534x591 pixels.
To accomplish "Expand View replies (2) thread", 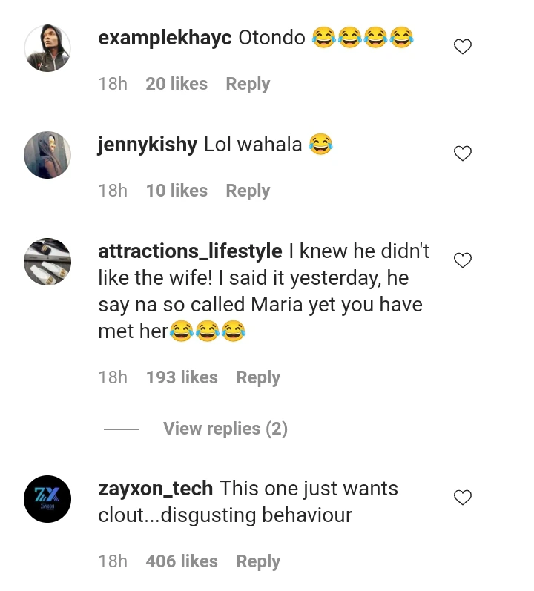I will pyautogui.click(x=225, y=429).
